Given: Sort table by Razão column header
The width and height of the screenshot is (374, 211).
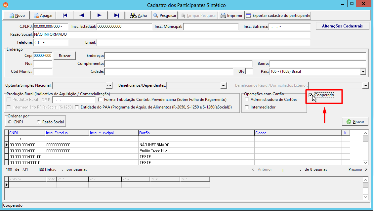Looking at the screenshot, I should click(x=196, y=133).
